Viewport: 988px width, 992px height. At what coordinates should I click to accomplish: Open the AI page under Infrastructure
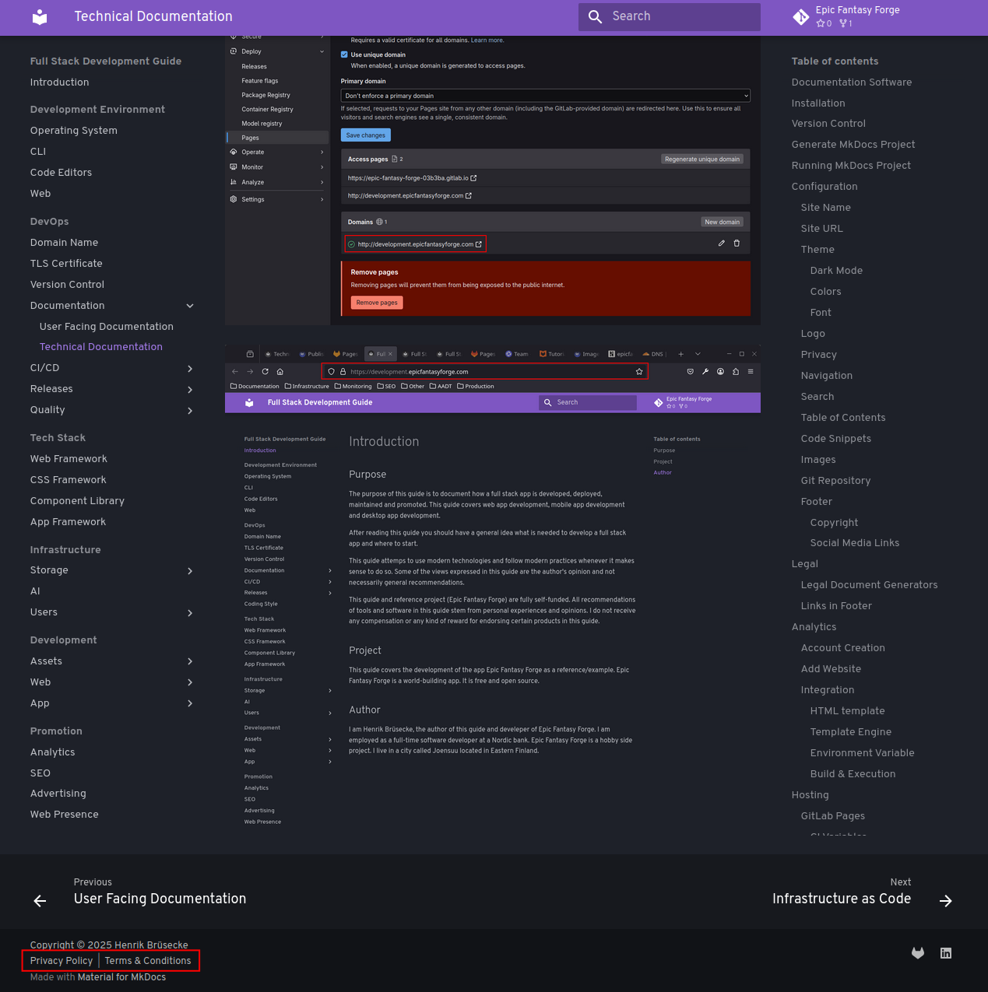(x=35, y=591)
